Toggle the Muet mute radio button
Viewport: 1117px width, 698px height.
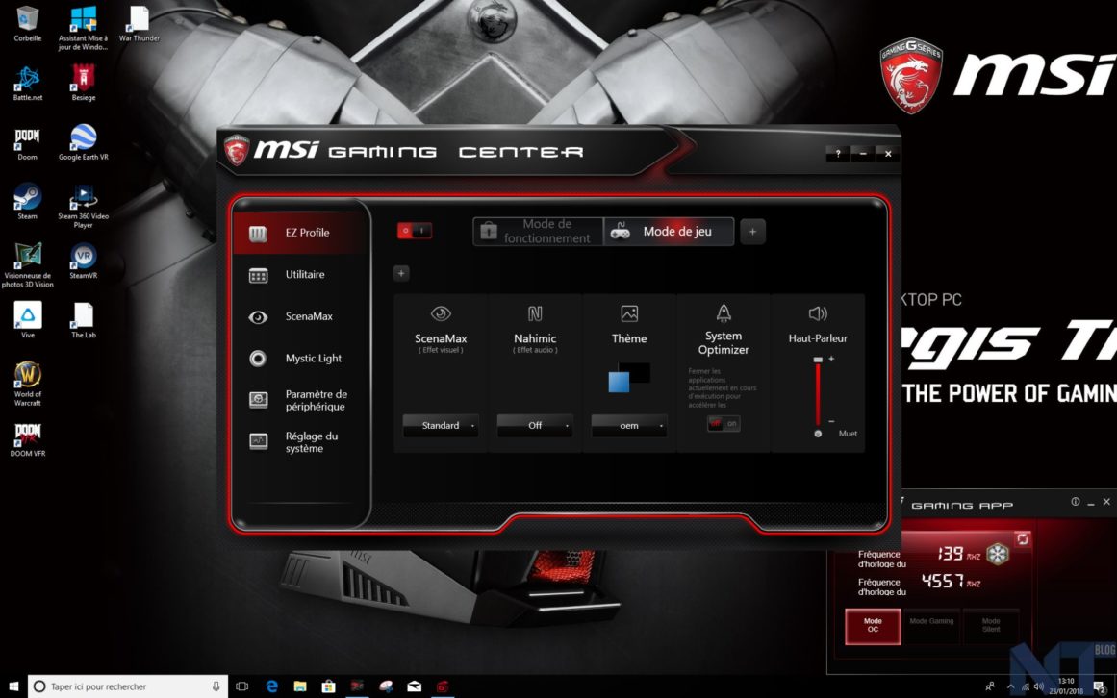(818, 434)
